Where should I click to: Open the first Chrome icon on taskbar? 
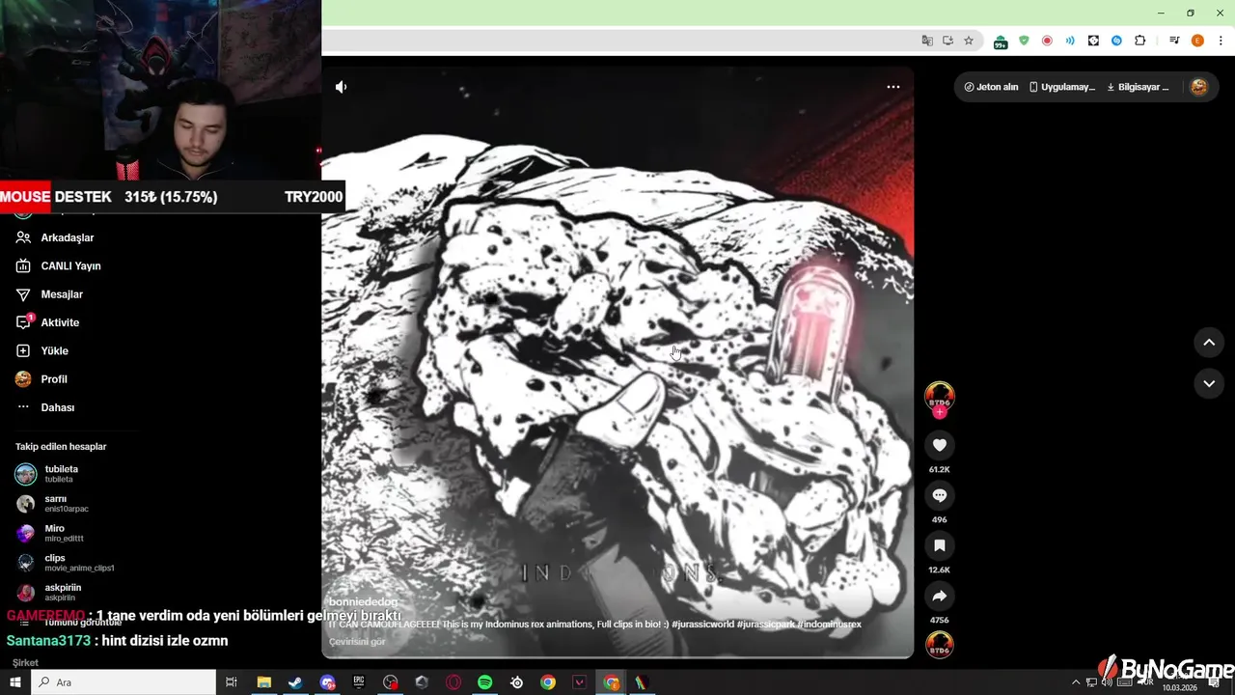[548, 682]
